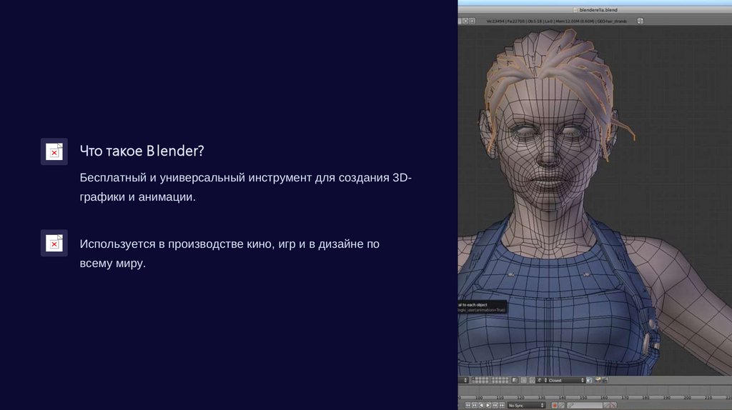Viewport: 732px width, 410px height.
Task: Click the character's face wireframe in the viewport
Action: [x=548, y=144]
